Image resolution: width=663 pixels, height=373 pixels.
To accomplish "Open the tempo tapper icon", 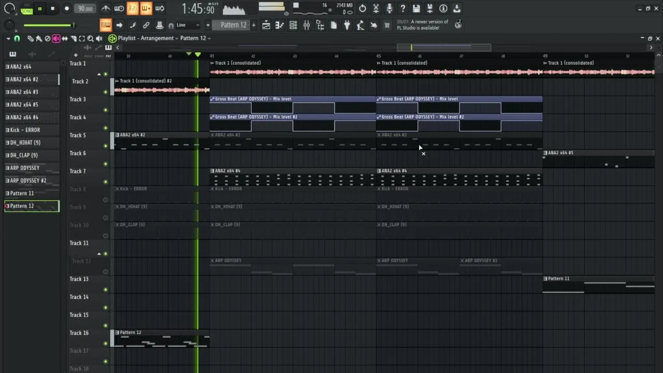I will tap(361, 25).
